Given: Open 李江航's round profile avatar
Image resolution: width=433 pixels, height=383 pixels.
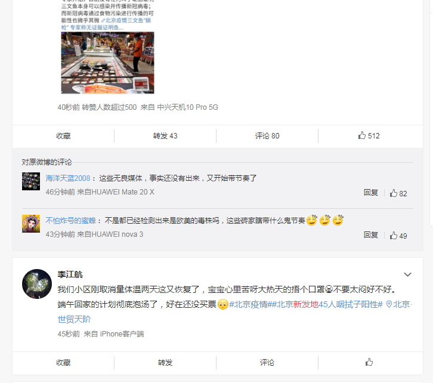Looking at the screenshot, I should click(x=37, y=283).
